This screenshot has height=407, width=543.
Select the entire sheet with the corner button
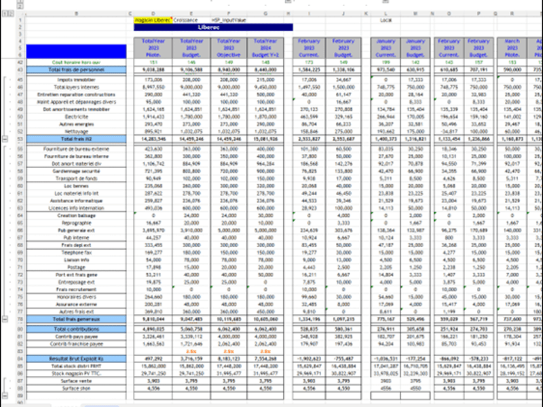click(20, 14)
